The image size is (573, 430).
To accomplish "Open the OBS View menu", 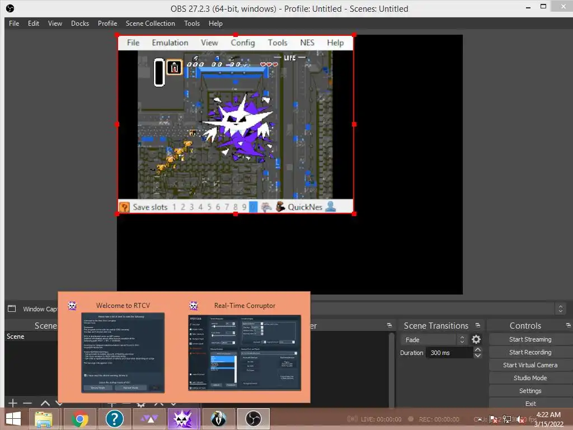I will 55,23.
